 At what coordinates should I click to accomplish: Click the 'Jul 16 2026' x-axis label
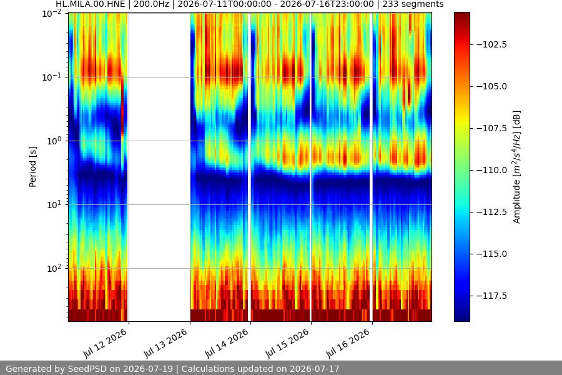click(348, 343)
